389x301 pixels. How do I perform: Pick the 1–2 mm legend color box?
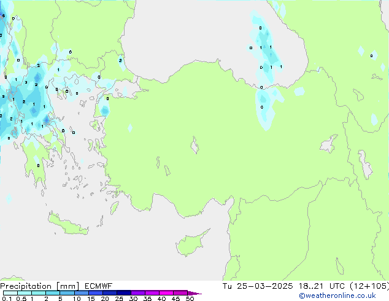click(39, 293)
